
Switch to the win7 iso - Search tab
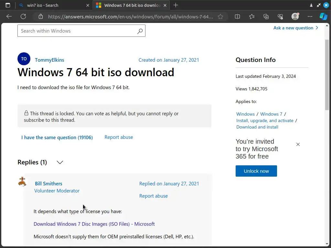click(54, 5)
